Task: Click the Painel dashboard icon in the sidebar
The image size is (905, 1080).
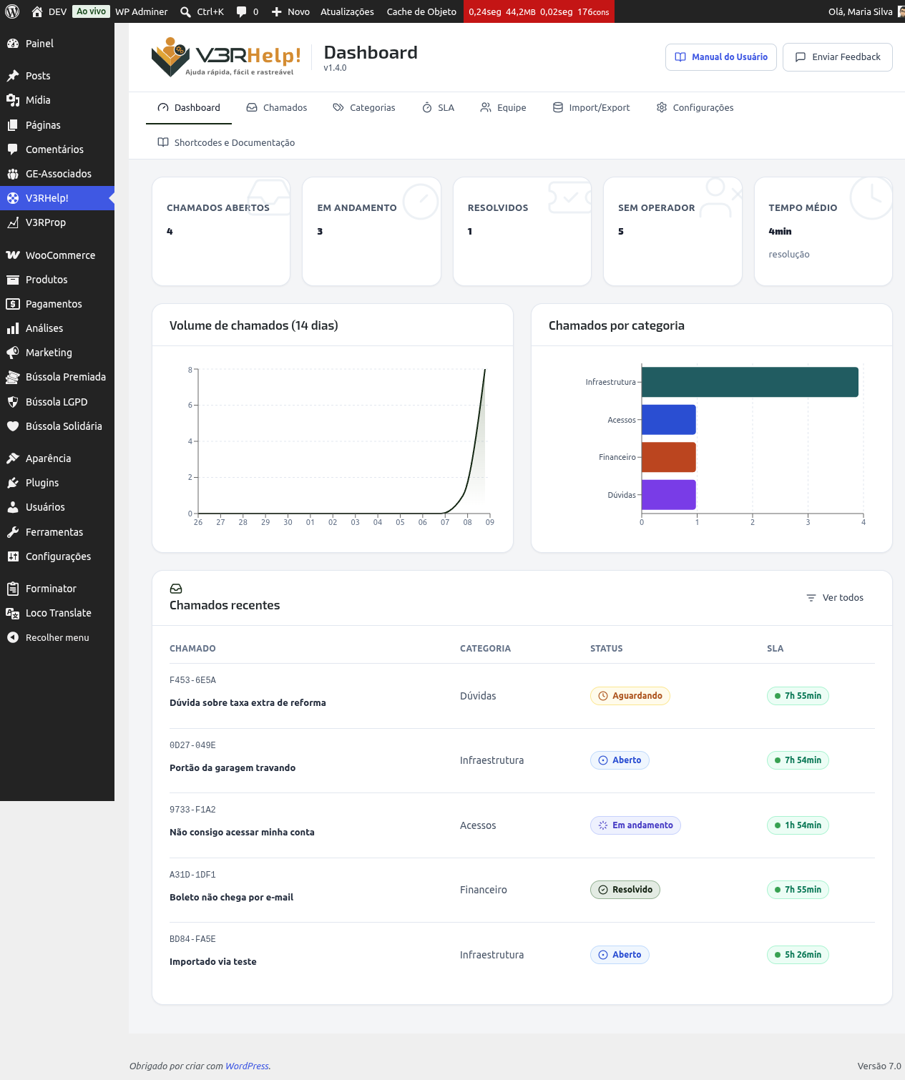Action: (13, 44)
